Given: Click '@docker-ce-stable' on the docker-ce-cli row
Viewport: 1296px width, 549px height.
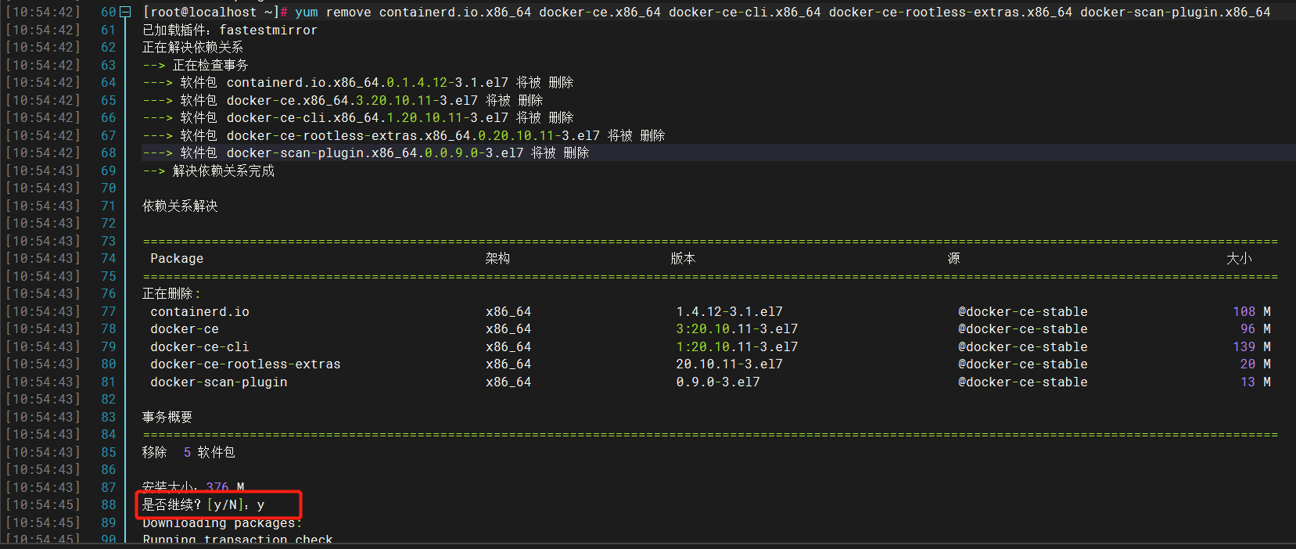Looking at the screenshot, I should [x=1023, y=346].
